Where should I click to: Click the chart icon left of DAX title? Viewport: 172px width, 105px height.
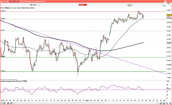(x=1, y=1)
